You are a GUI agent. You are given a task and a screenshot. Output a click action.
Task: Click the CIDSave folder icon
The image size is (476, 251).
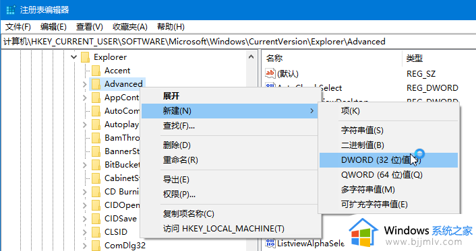[96, 218]
